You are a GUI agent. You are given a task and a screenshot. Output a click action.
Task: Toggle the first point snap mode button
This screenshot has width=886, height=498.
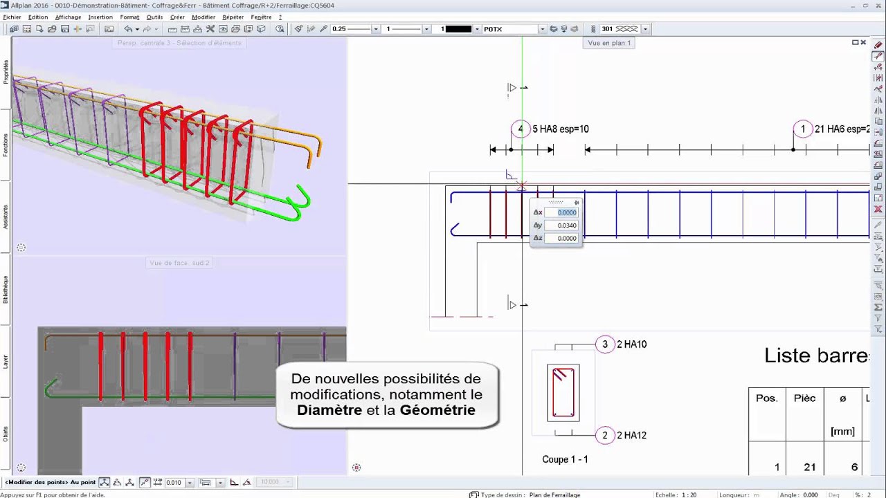tap(105, 482)
